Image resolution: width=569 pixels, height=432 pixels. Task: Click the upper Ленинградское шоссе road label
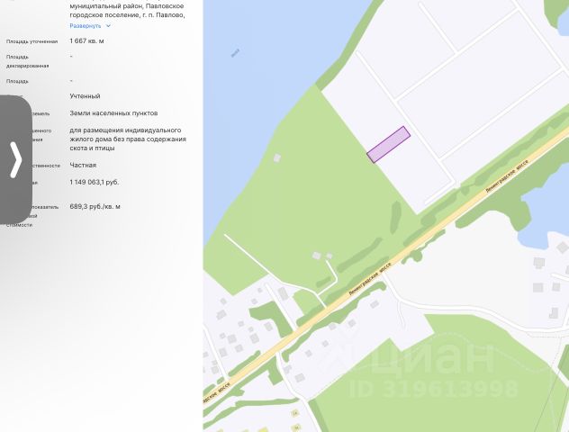507,175
